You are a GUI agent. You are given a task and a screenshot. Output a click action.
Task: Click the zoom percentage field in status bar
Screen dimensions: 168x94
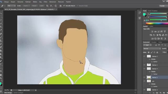[x=7, y=90]
